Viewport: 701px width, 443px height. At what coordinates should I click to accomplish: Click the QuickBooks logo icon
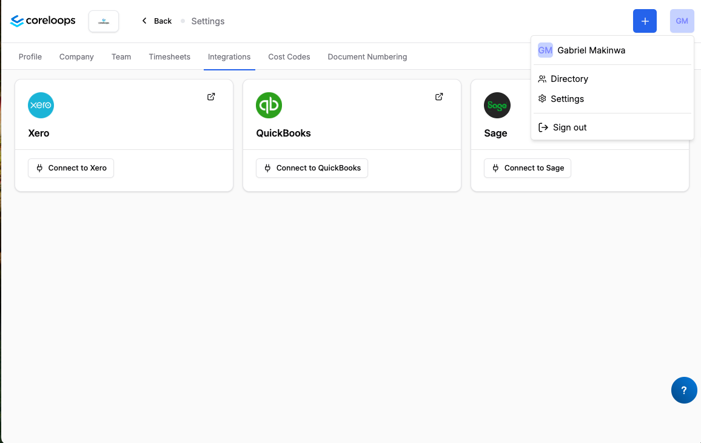click(269, 105)
